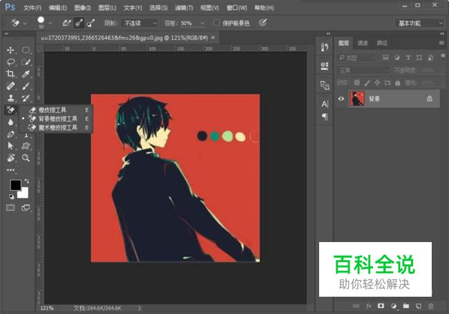Open the History panel icon
The image size is (449, 314).
tap(325, 48)
